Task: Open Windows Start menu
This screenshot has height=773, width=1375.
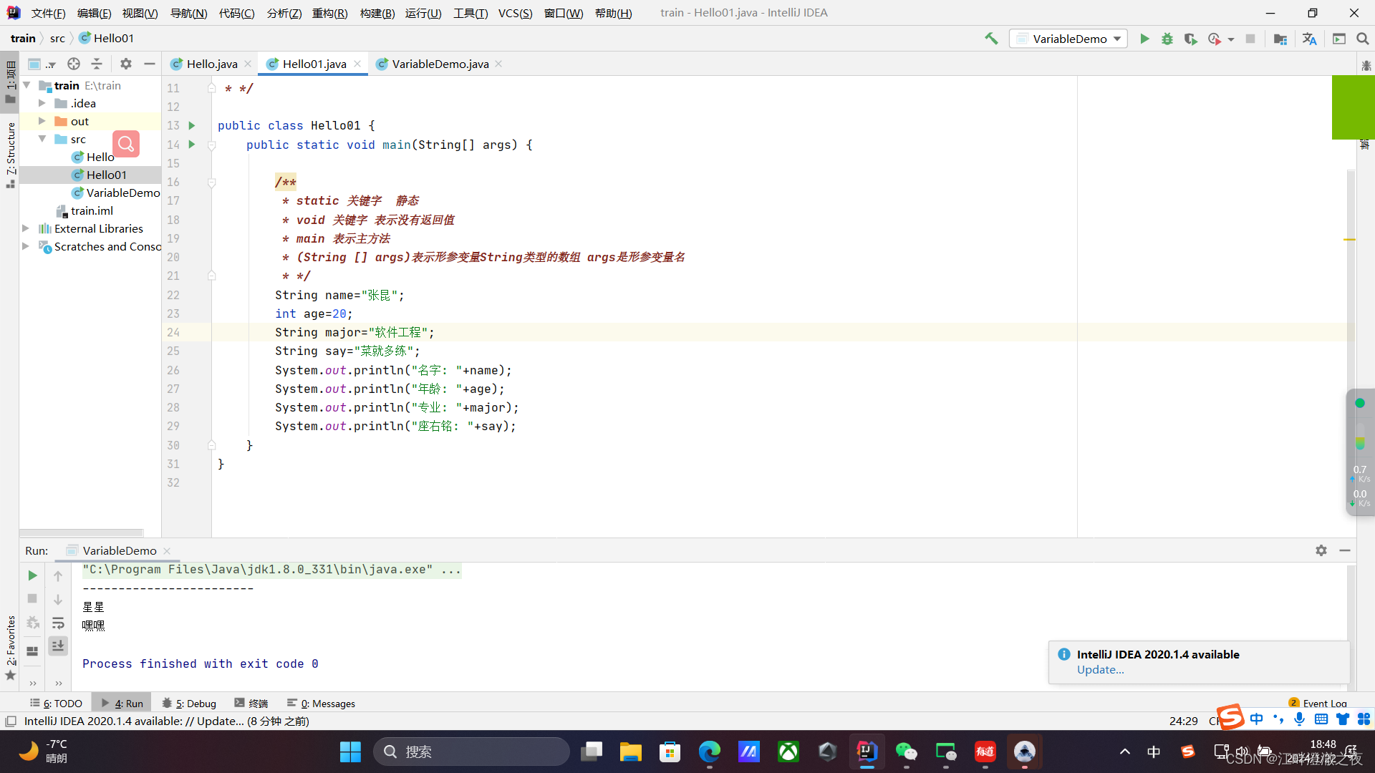Action: 350,752
